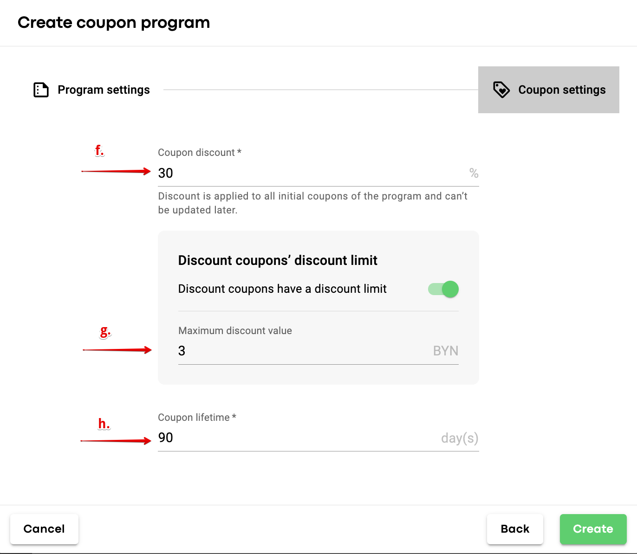Click the red arrow next to Coupon discount

point(116,172)
